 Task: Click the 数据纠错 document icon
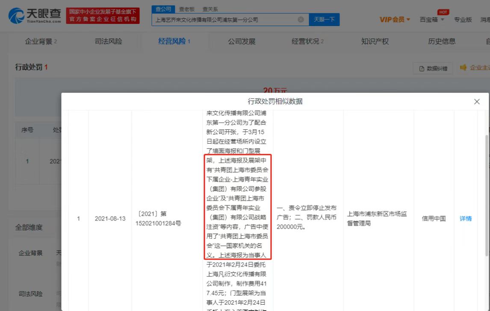pos(422,68)
